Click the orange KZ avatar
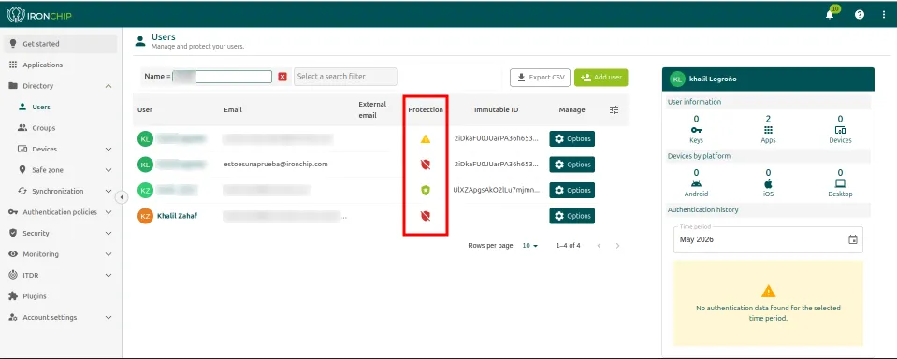The height and width of the screenshot is (359, 897). [145, 216]
